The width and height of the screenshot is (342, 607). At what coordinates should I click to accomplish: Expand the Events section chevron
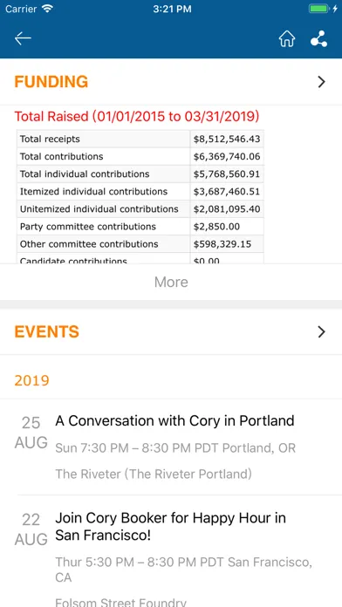pos(321,331)
